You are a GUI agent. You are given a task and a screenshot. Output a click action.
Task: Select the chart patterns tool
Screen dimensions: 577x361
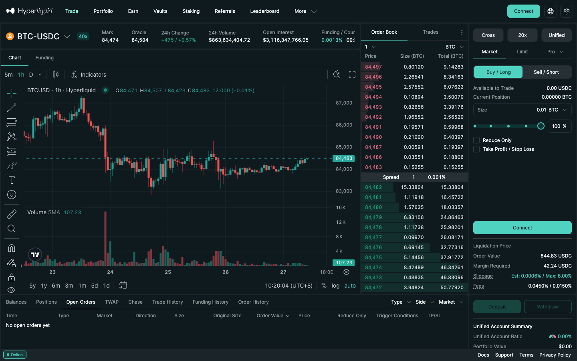pos(12,137)
